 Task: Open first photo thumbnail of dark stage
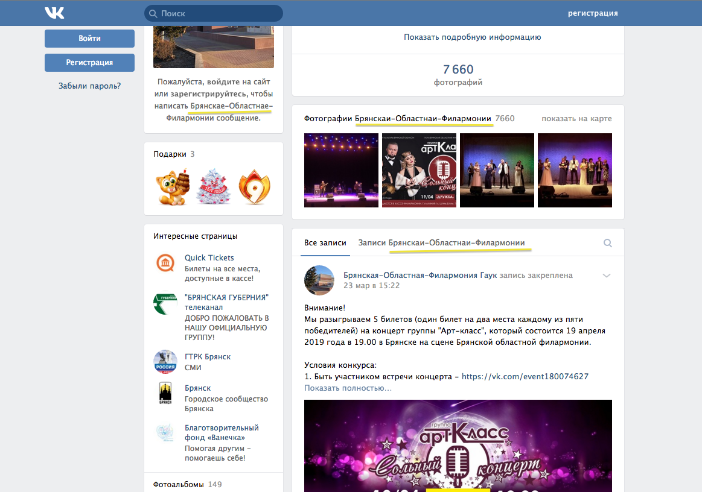point(341,171)
